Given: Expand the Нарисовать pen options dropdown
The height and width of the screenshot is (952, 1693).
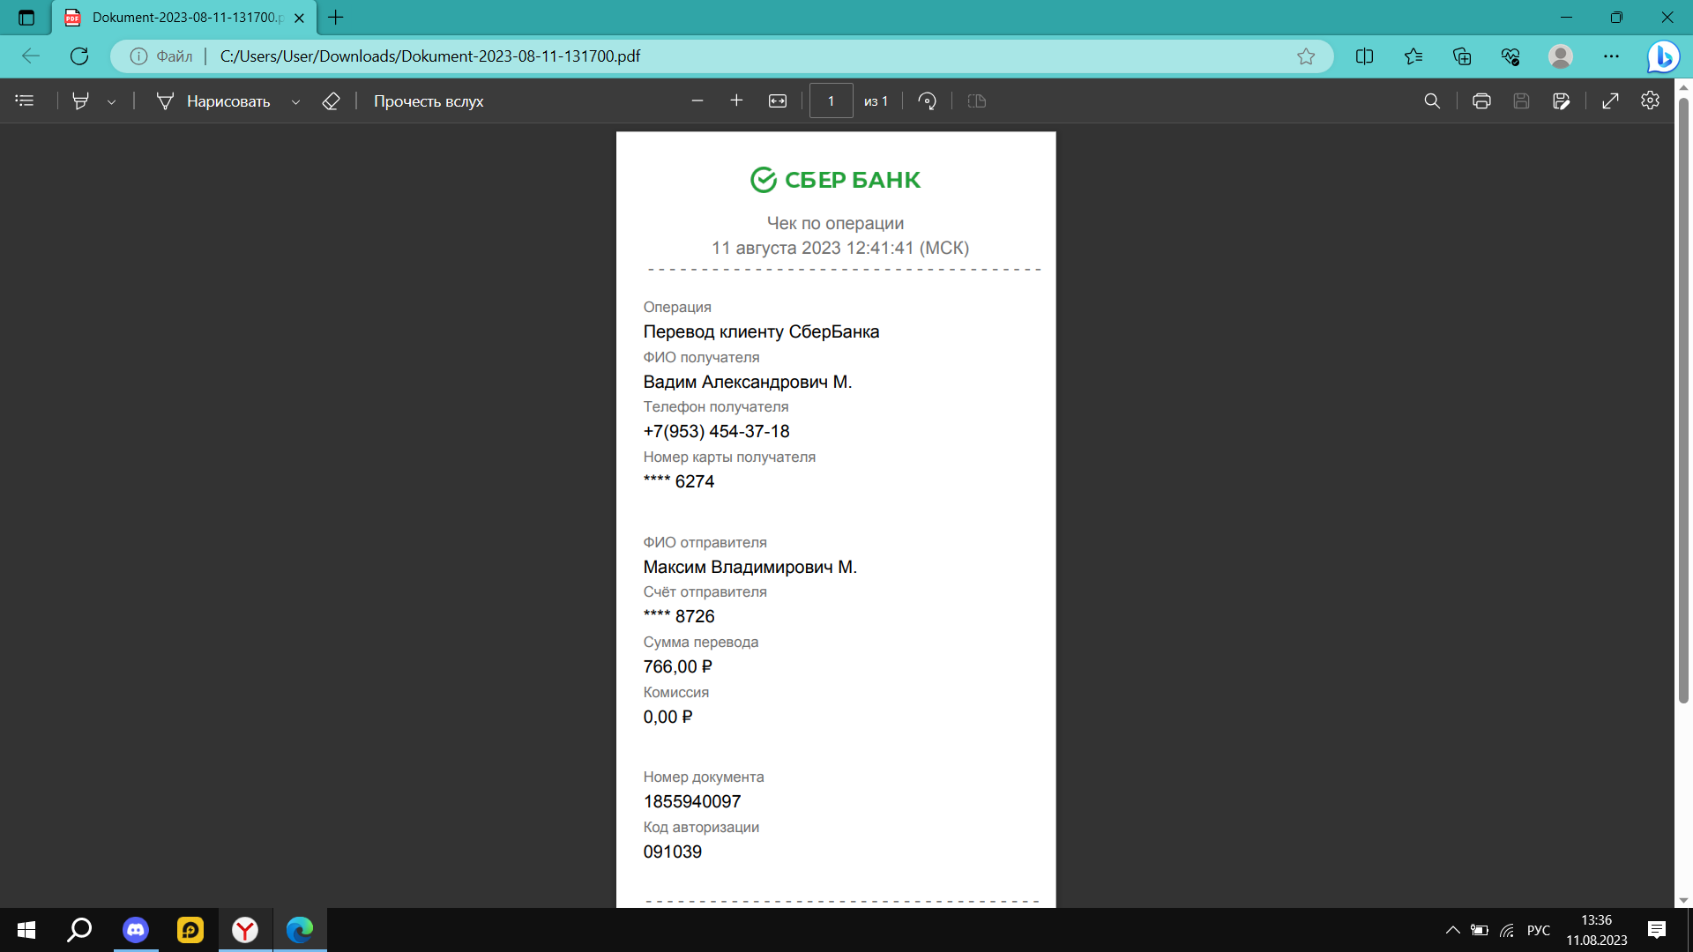Looking at the screenshot, I should coord(295,102).
